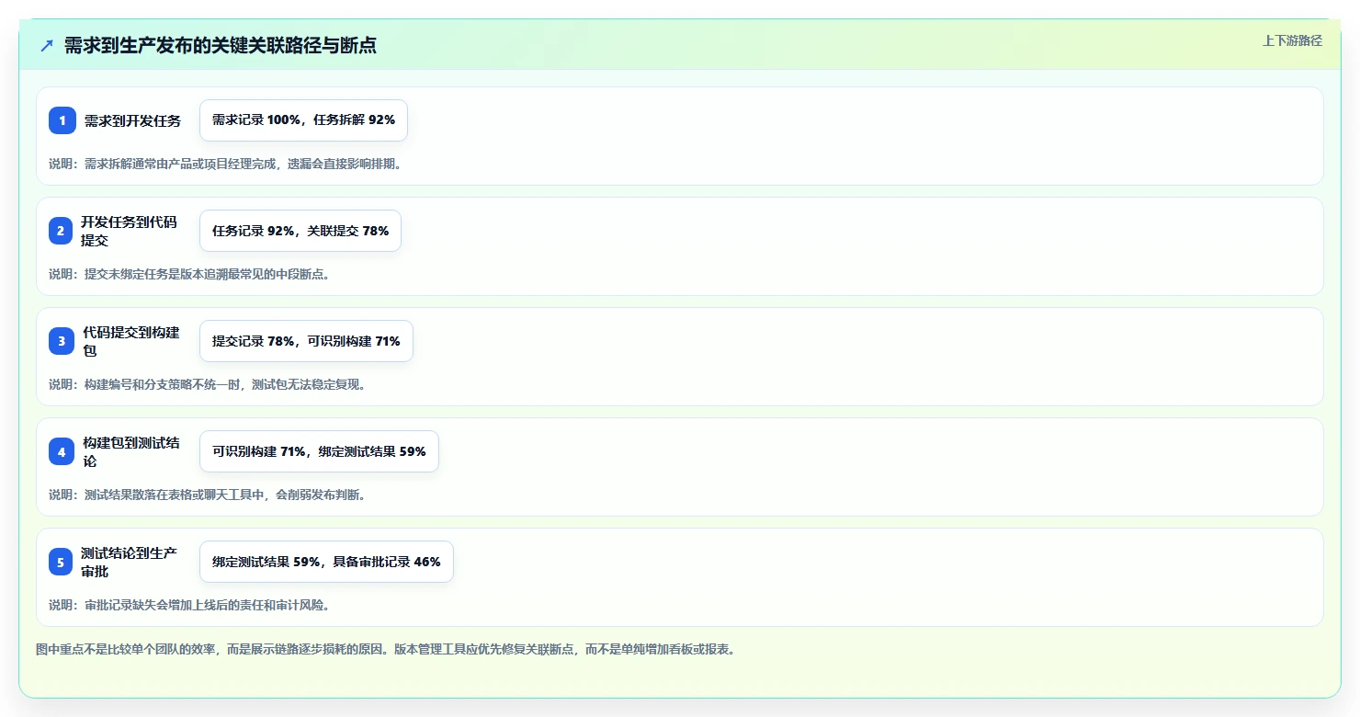Select the 开发任务到代码提交 step label
The height and width of the screenshot is (717, 1360).
[129, 231]
